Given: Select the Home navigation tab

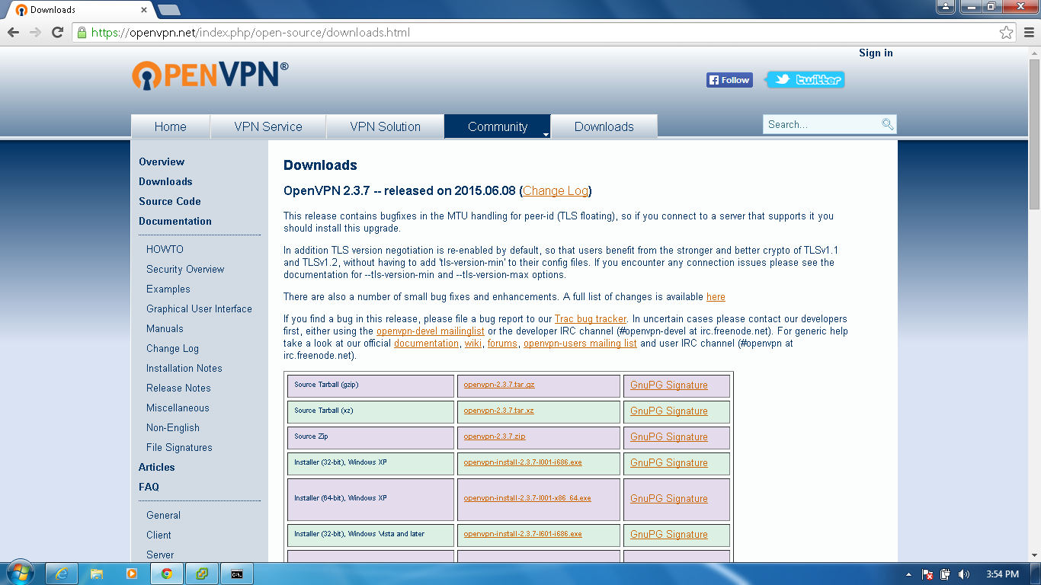Looking at the screenshot, I should point(171,126).
